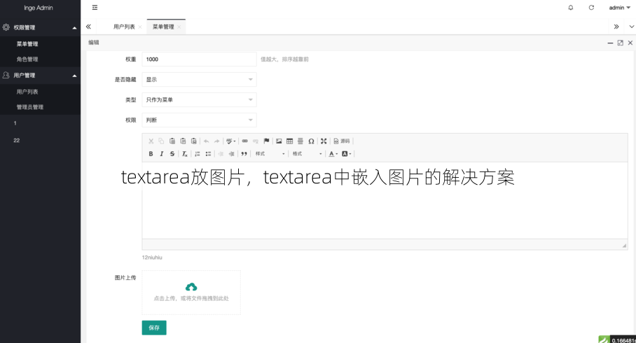This screenshot has height=343, width=636.
Task: Switch to the 用户列表 tab
Action: tap(124, 27)
